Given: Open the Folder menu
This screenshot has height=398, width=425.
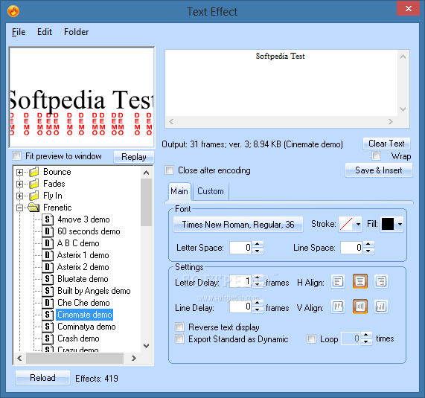Looking at the screenshot, I should point(76,32).
